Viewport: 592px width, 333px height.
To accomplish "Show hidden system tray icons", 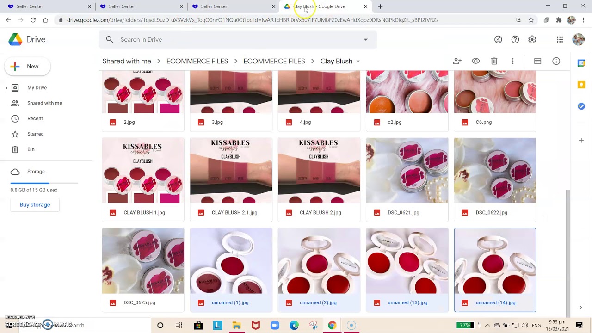I will click(487, 325).
